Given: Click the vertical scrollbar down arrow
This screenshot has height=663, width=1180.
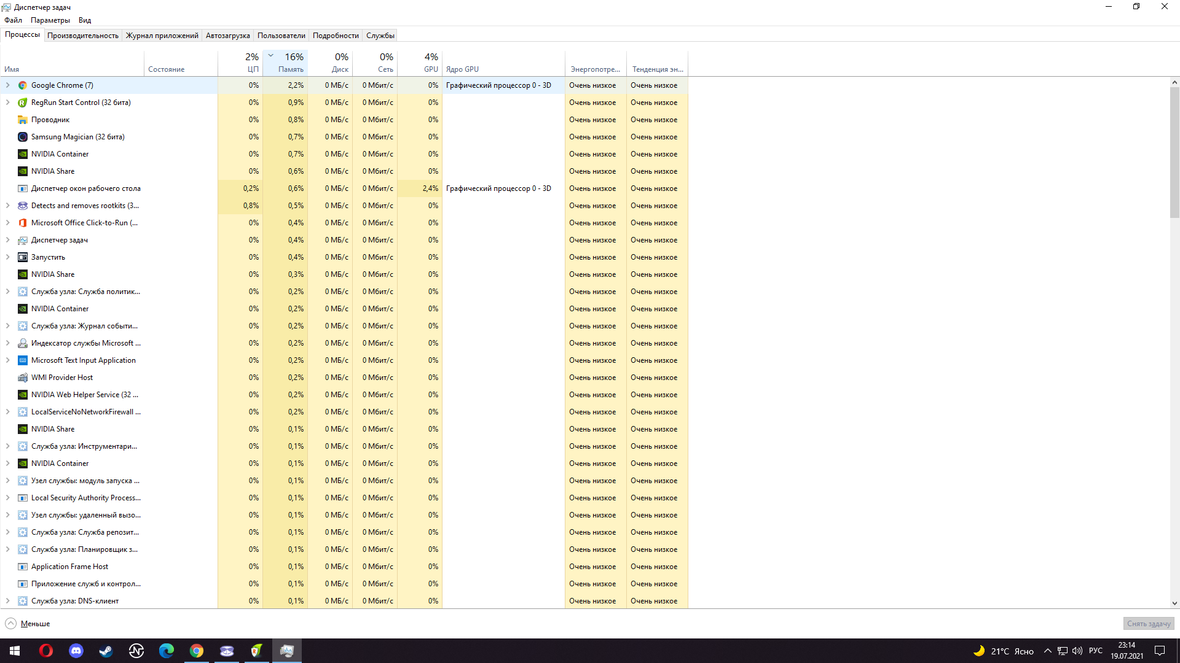Looking at the screenshot, I should [1174, 603].
